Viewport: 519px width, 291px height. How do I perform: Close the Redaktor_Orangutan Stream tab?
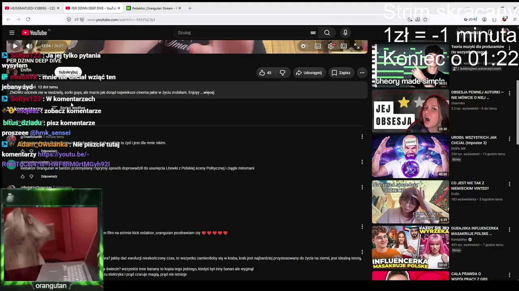(179, 8)
